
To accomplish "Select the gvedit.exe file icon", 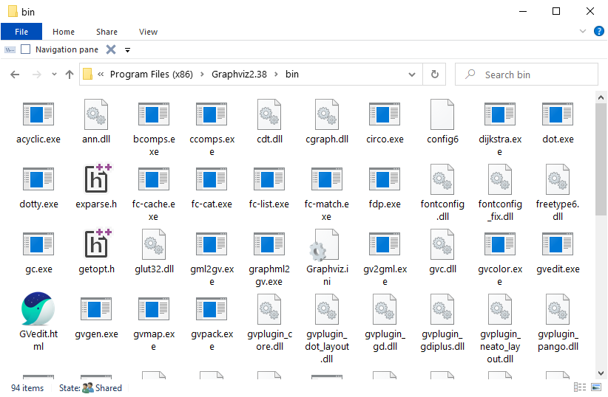I will [x=558, y=244].
